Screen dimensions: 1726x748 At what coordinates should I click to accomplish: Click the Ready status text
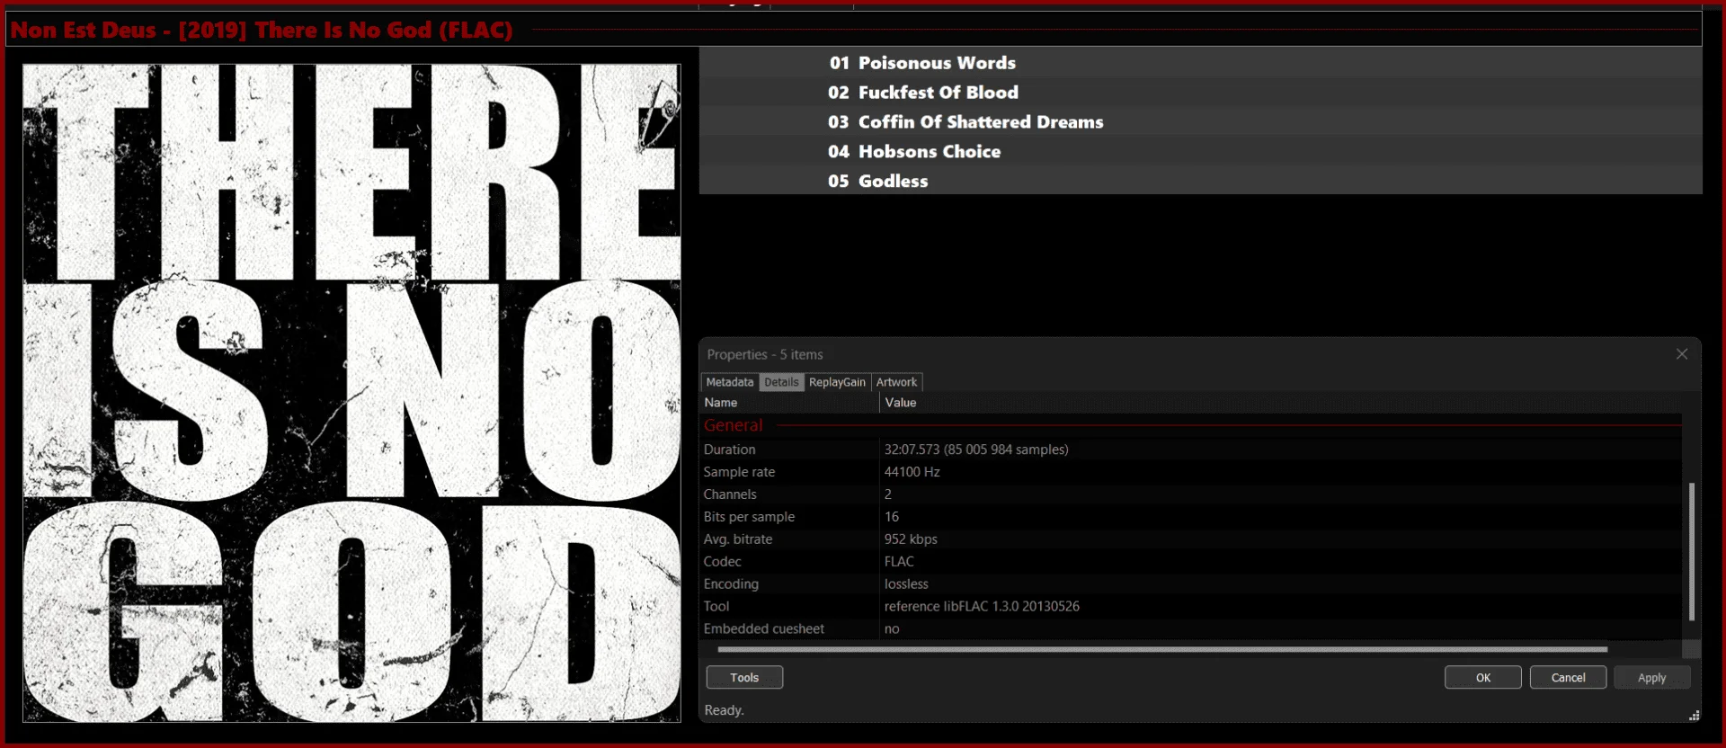pos(724,710)
